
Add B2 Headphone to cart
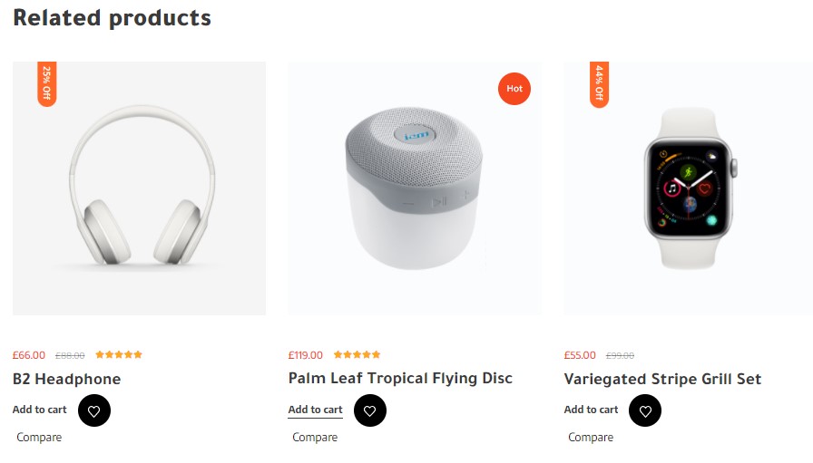40,410
